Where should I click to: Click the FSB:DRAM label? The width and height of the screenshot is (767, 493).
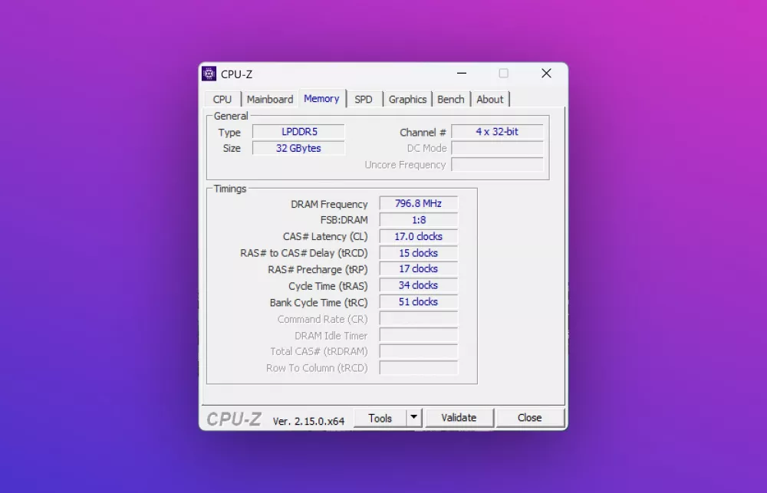point(344,221)
